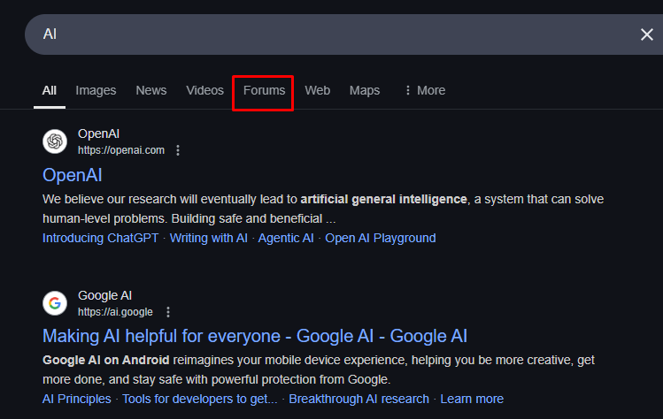Open Tools for developers to get... sitelink
This screenshot has width=663, height=419.
click(199, 400)
